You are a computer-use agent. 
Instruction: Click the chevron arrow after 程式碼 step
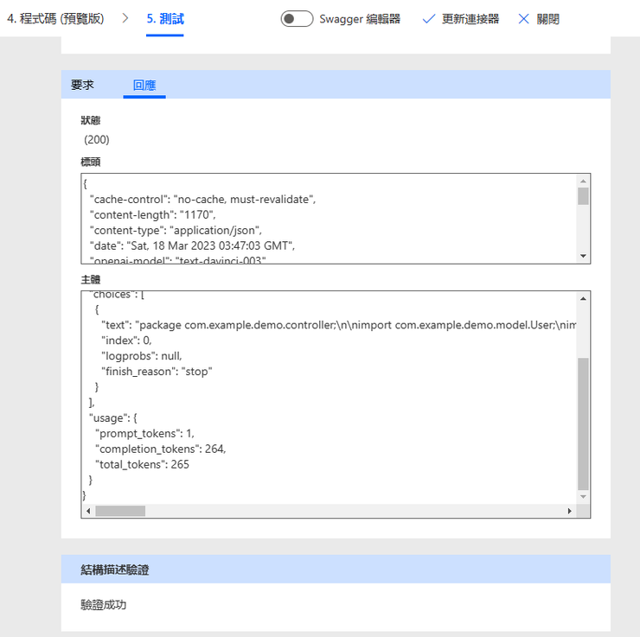tap(125, 18)
